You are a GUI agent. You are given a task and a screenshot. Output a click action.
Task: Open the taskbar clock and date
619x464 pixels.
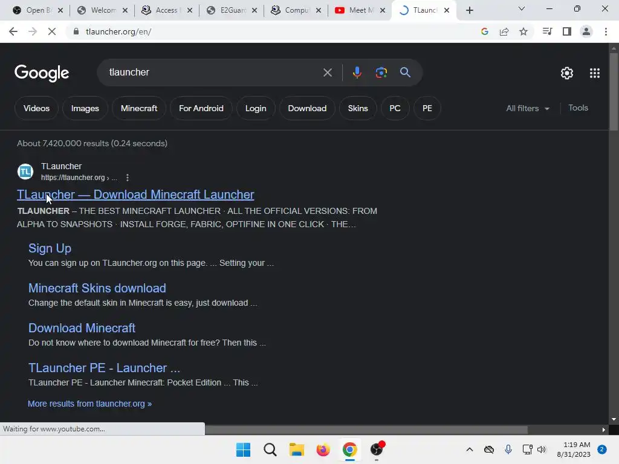click(x=574, y=449)
